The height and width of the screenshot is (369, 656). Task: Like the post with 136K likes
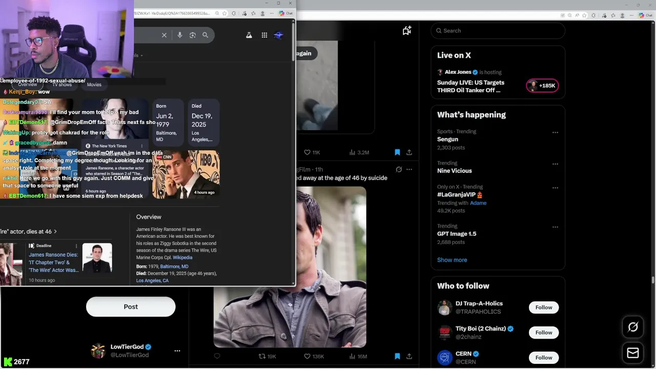314,356
